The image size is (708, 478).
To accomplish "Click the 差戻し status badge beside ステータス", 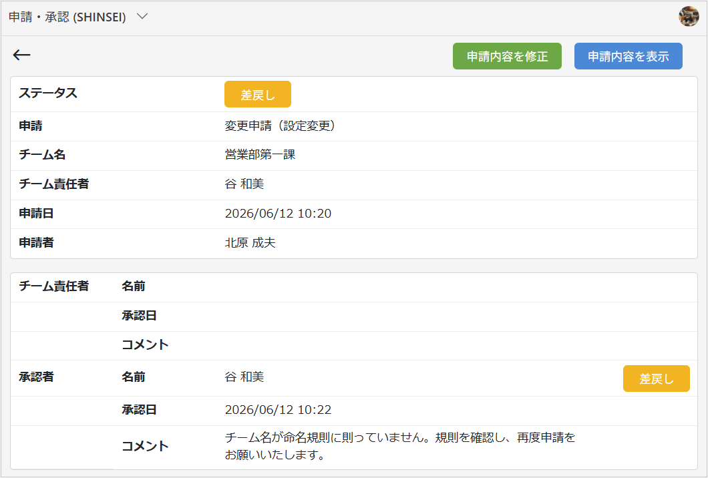I will (257, 94).
